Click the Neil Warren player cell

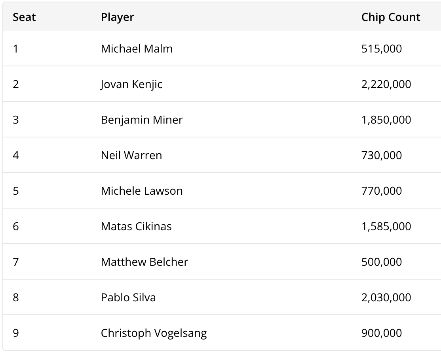131,156
